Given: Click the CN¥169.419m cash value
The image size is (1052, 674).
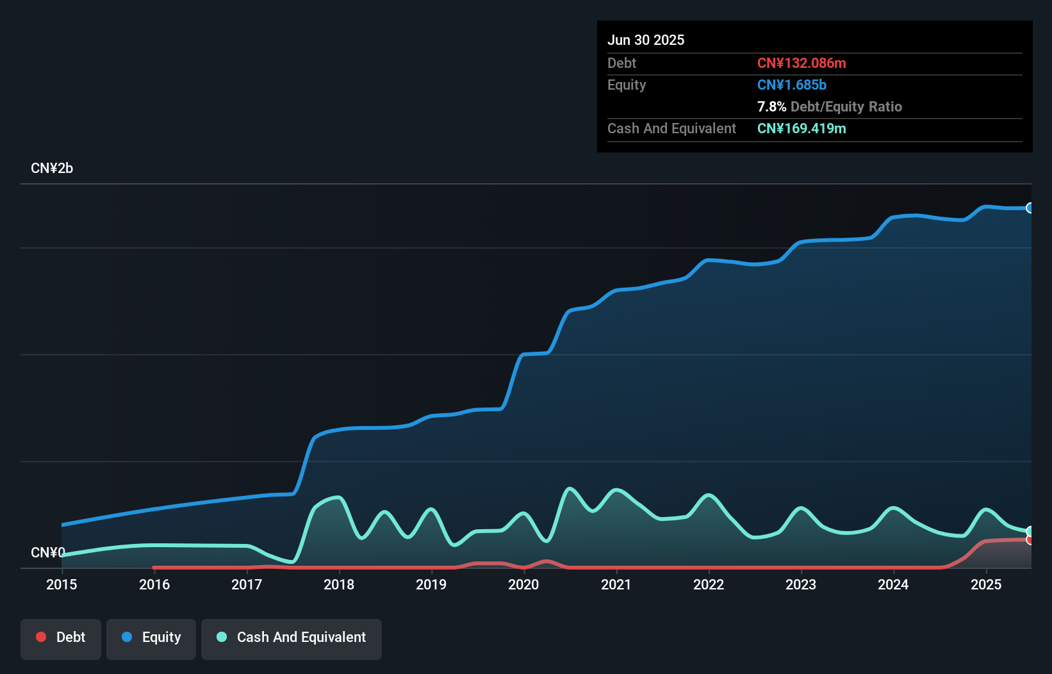Looking at the screenshot, I should (801, 128).
